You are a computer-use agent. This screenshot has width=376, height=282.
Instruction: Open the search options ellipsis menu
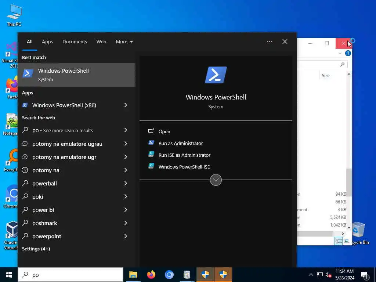click(270, 42)
